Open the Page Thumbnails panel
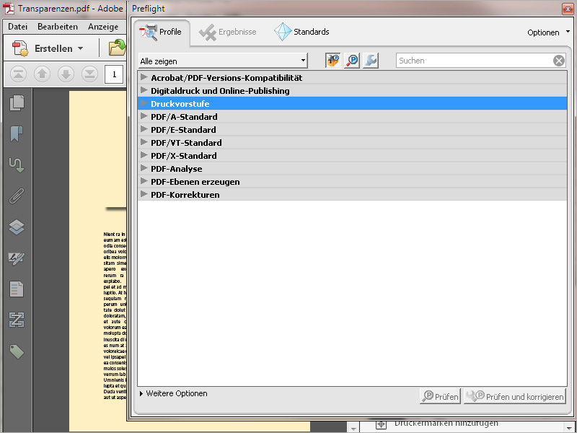This screenshot has height=433, width=577. [x=16, y=103]
